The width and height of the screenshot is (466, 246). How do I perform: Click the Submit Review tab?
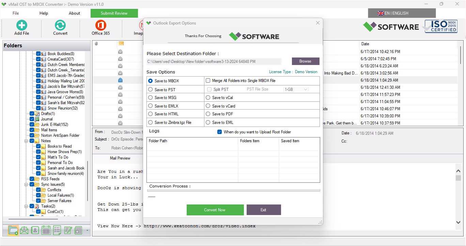(x=114, y=13)
